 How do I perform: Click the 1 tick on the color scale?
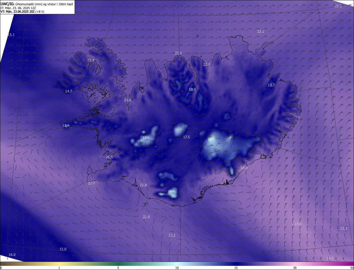pyautogui.click(x=59, y=268)
